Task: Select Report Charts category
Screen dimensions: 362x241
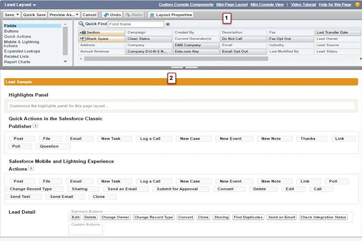Action: point(17,62)
